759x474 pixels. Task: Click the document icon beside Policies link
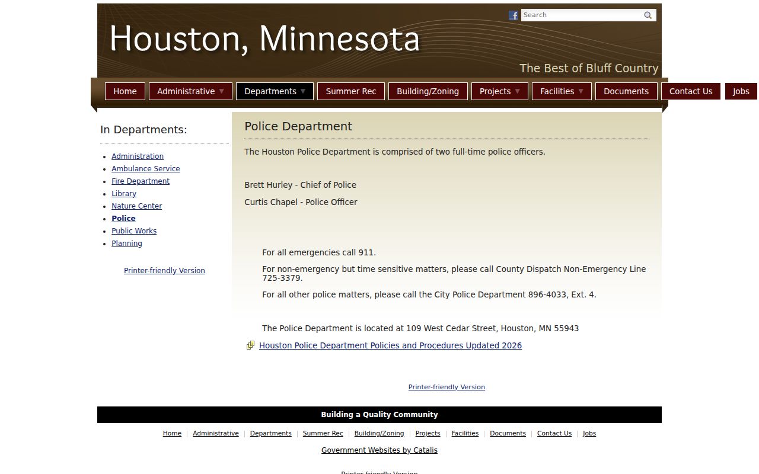pos(251,345)
